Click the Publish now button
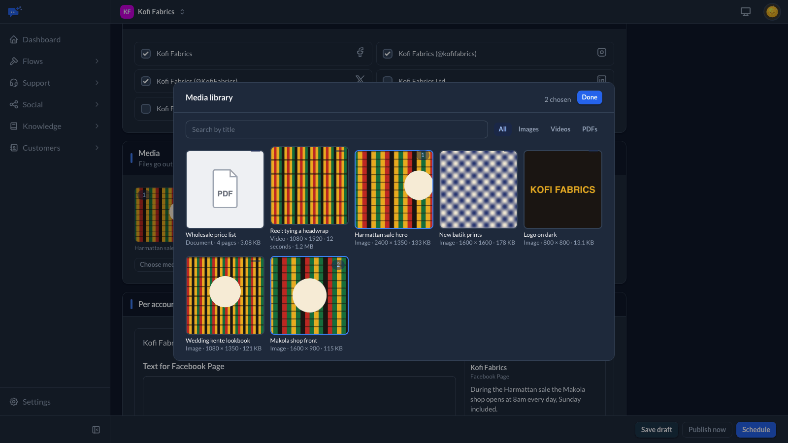The height and width of the screenshot is (443, 788). pyautogui.click(x=707, y=430)
